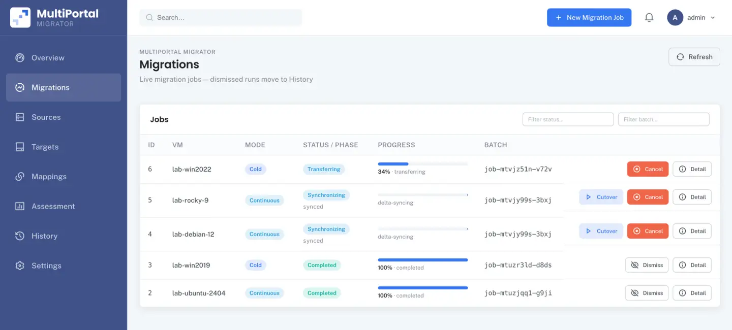Focus the top Search field
The image size is (732, 330).
point(221,17)
